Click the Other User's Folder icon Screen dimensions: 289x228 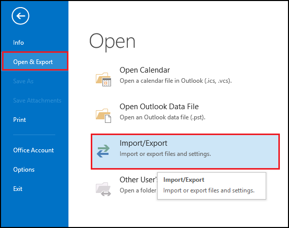[x=103, y=189]
